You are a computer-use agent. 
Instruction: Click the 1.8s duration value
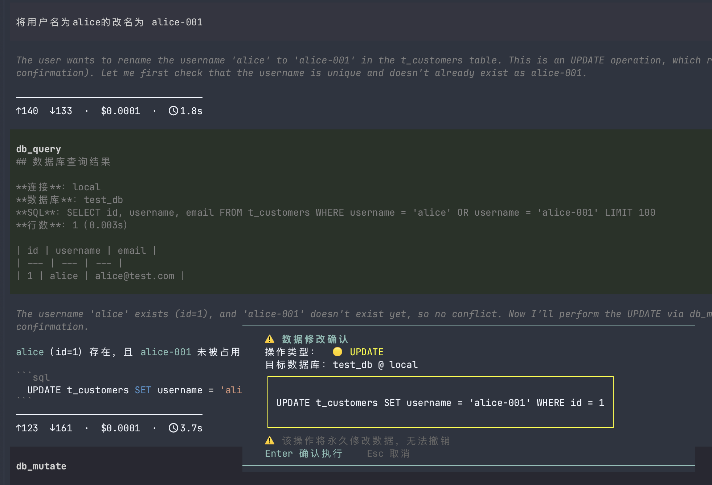pos(191,111)
